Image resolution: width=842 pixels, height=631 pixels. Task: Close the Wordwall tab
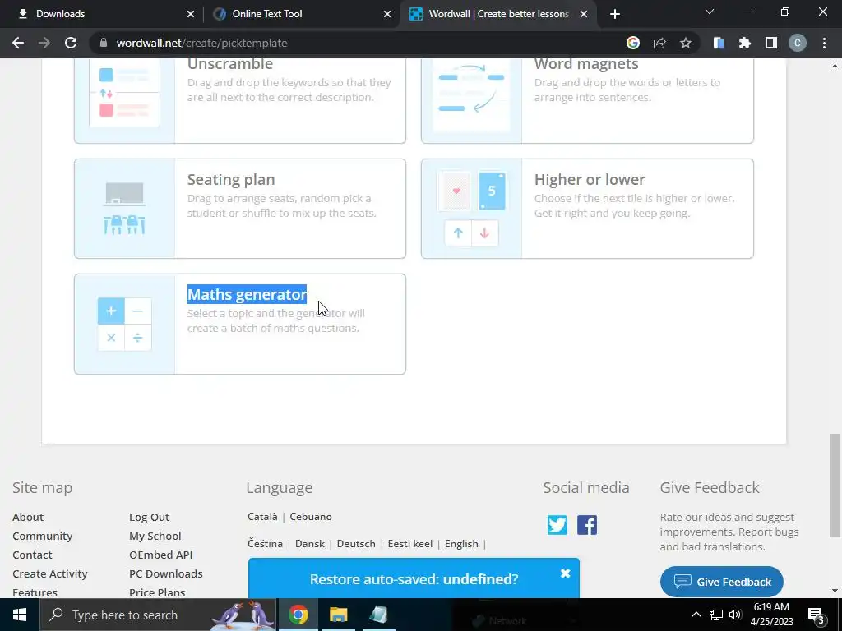click(584, 14)
